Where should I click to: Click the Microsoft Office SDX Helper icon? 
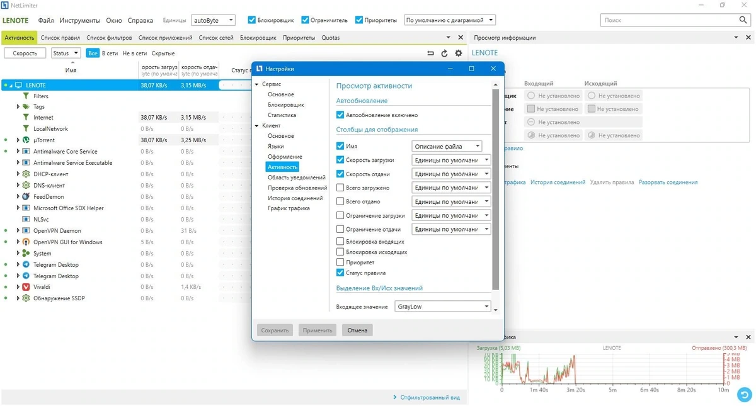[26, 208]
